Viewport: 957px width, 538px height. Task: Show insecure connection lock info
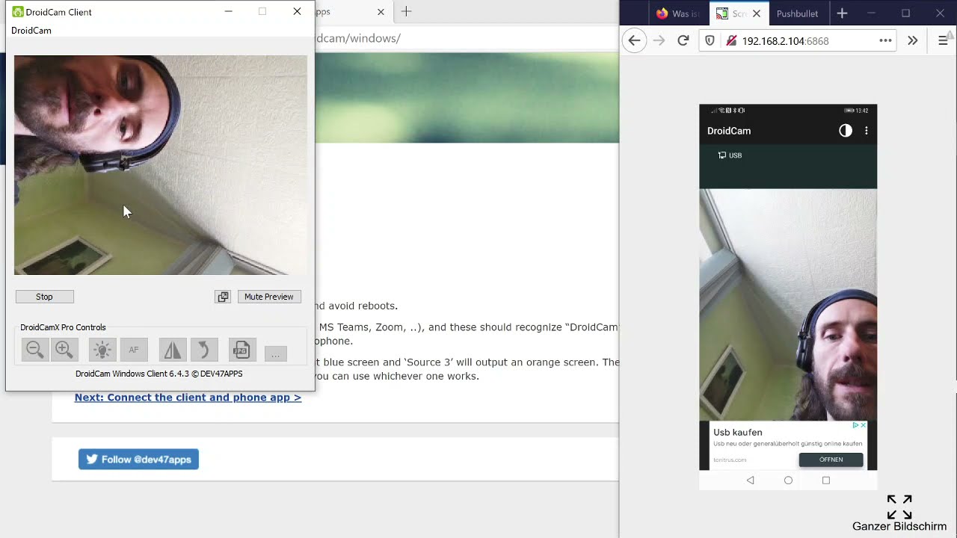(731, 41)
